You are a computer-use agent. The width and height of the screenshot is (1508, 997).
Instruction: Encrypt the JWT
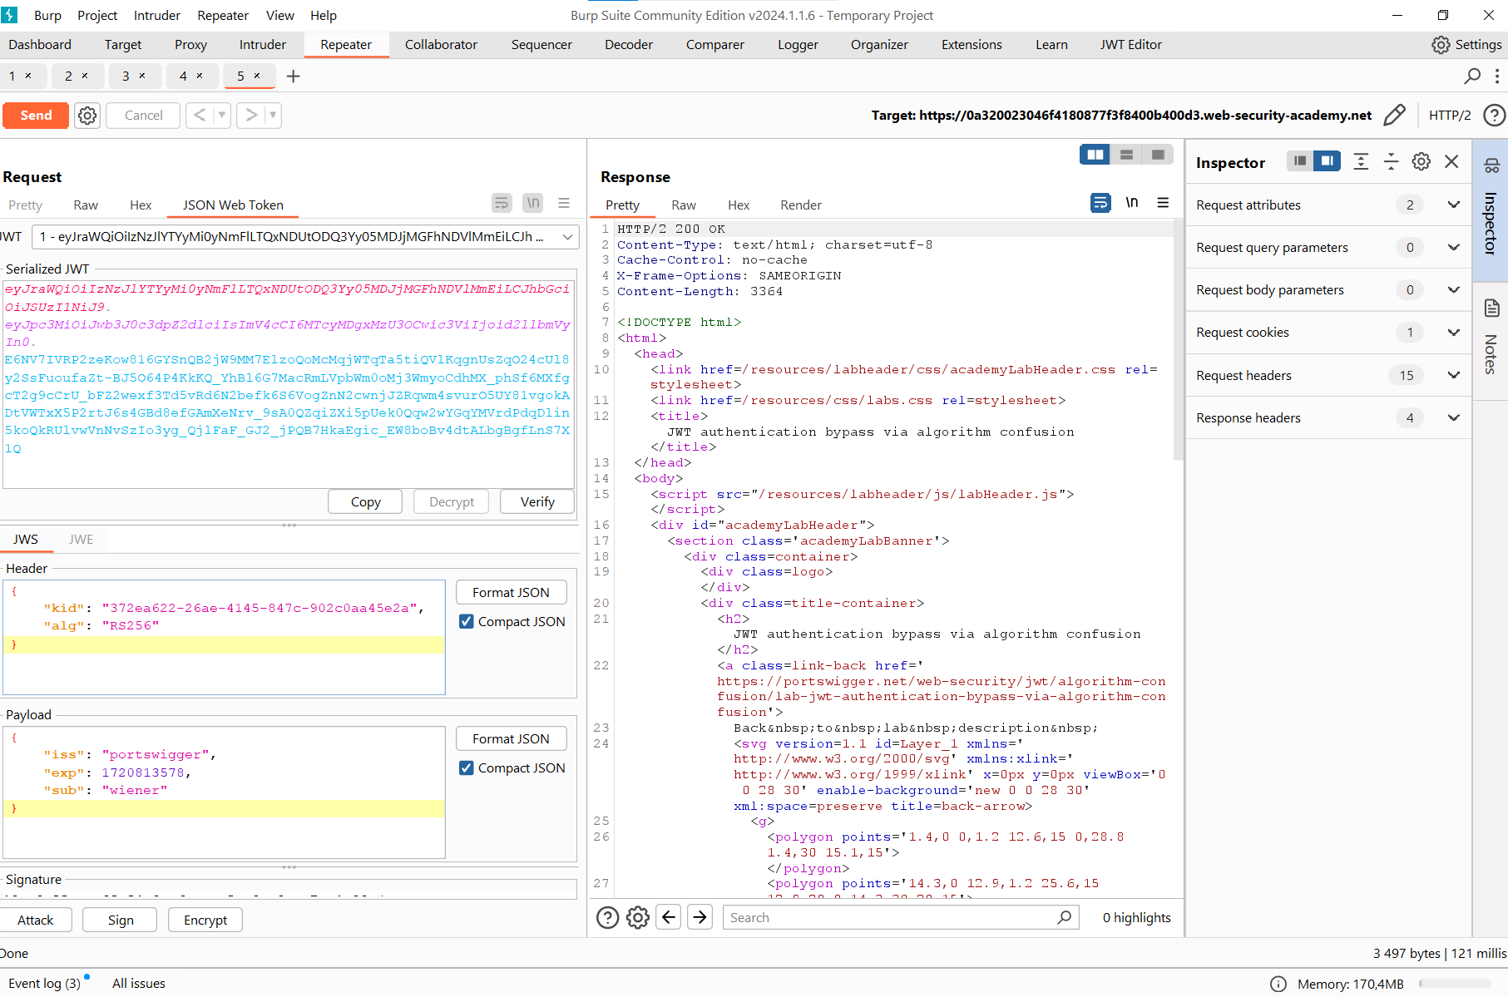(205, 920)
